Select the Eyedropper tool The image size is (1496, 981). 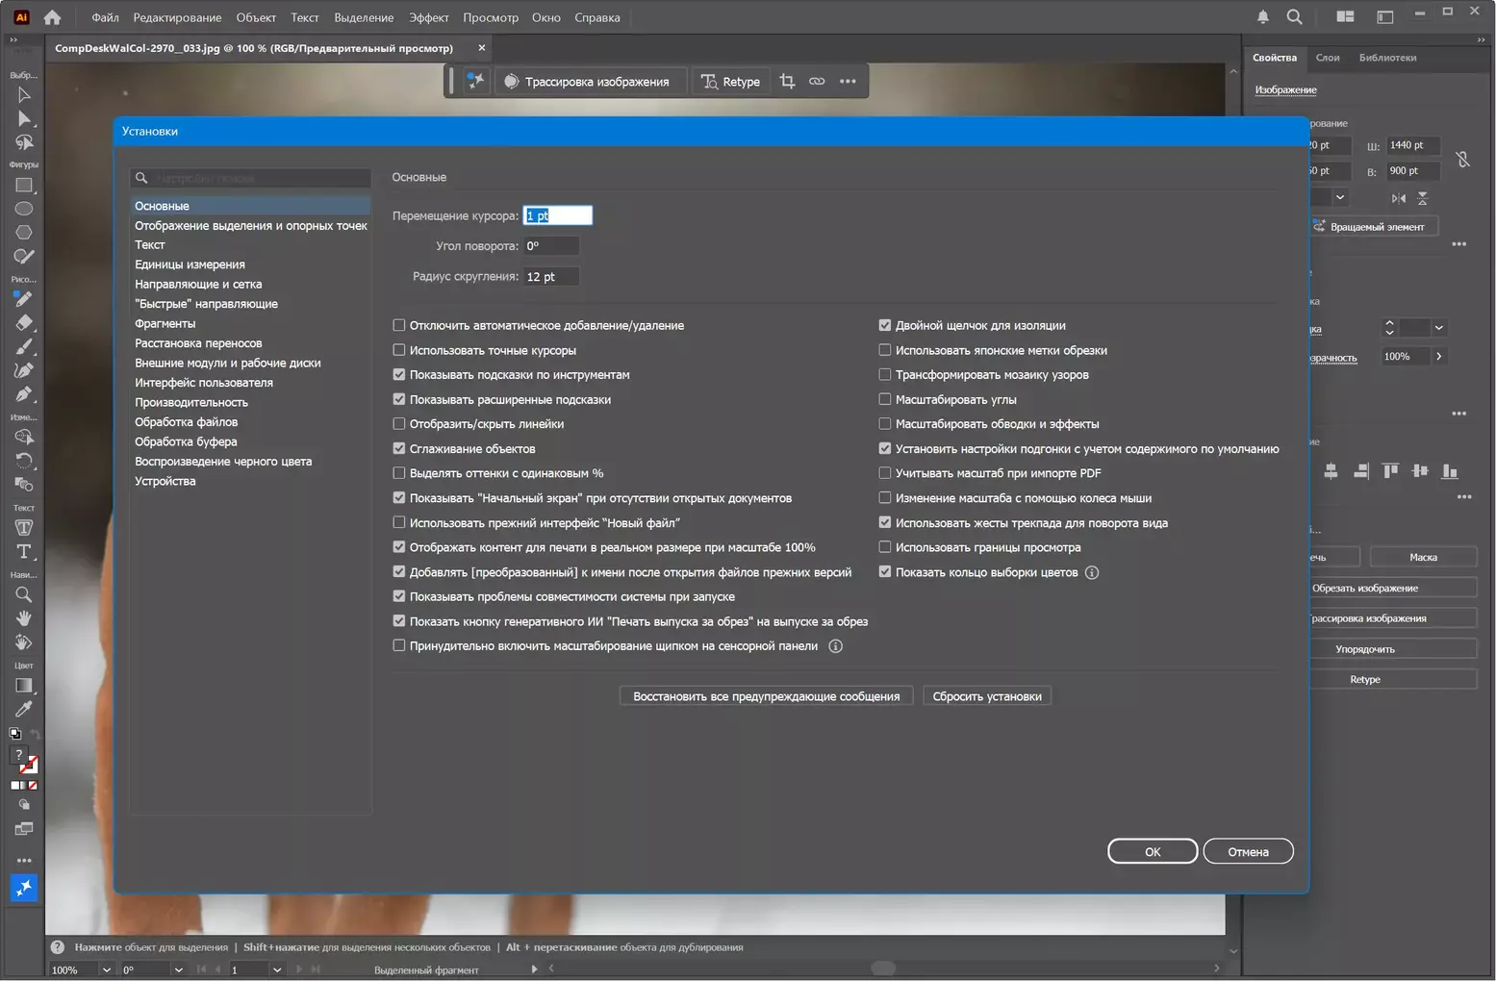click(x=23, y=710)
